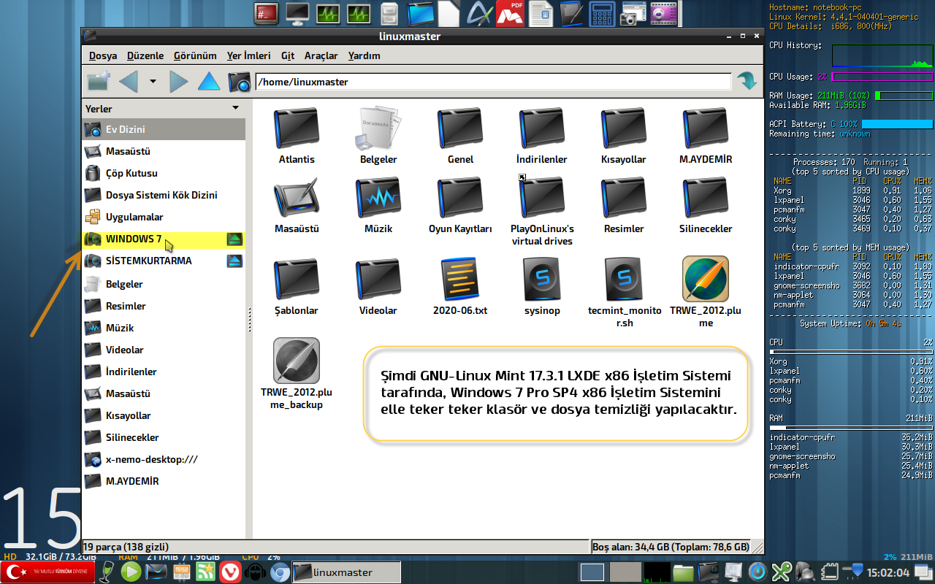Click the go arrow beside the path bar
Screen dimensions: 935x584
point(747,81)
